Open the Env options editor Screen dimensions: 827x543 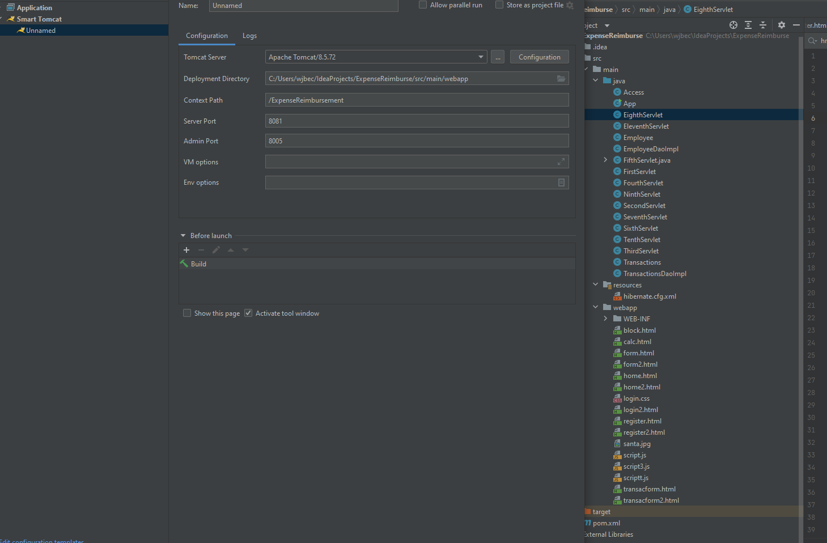(x=561, y=182)
